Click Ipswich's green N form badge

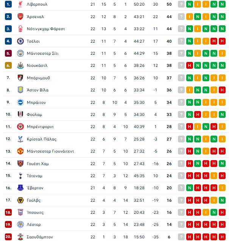click(214, 212)
